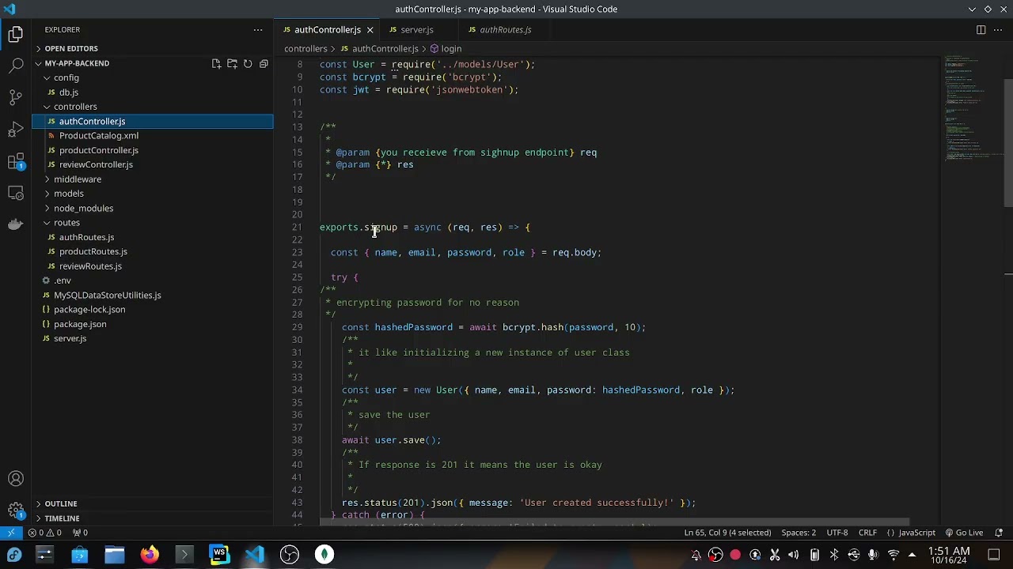Open OBS Studio from the taskbar
Viewport: 1013px width, 569px height.
click(290, 555)
